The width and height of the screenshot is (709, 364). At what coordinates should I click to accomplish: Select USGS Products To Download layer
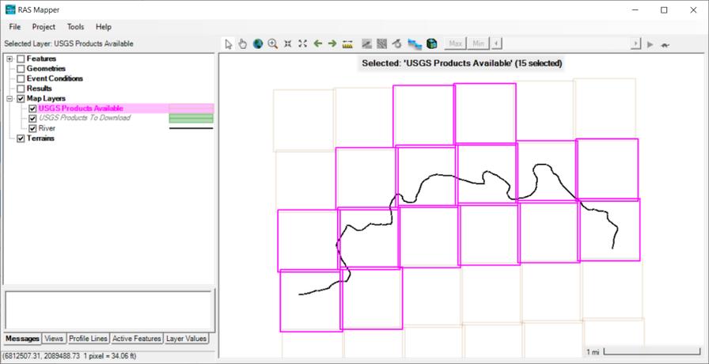(85, 118)
